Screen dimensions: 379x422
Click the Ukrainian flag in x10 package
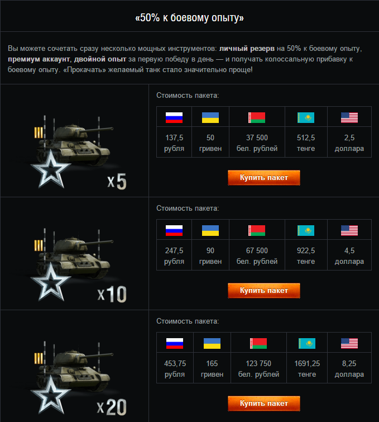210,230
